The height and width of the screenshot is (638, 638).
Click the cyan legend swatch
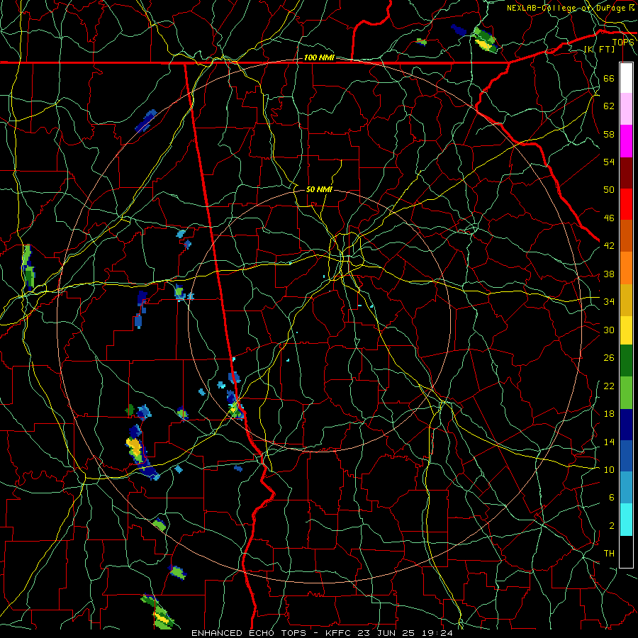626,520
